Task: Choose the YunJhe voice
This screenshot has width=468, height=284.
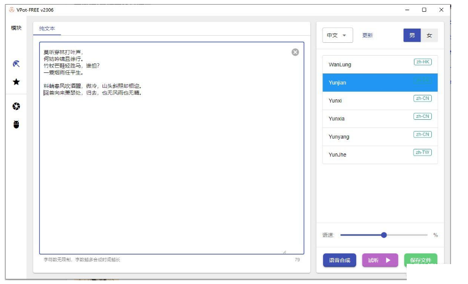Action: click(380, 154)
